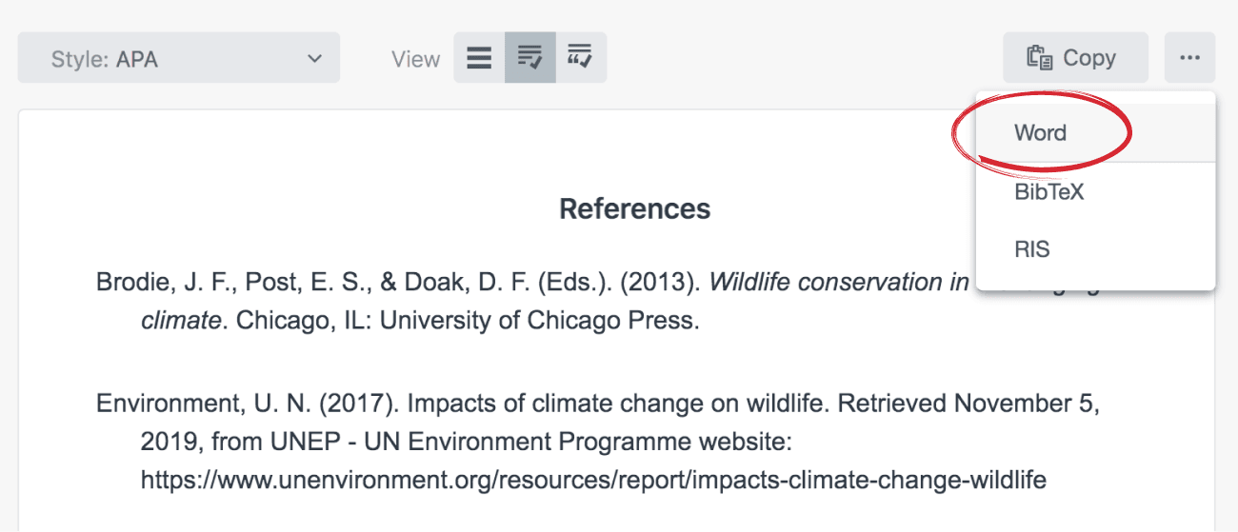Select the citations view icon with quote marks
The height and width of the screenshot is (532, 1238).
(x=580, y=58)
